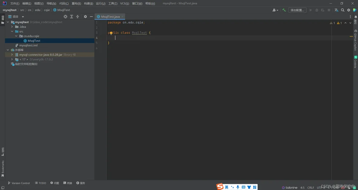Open the GitHub Copilot side panel
Viewport: 358px width, 190px height.
pyautogui.click(x=356, y=40)
